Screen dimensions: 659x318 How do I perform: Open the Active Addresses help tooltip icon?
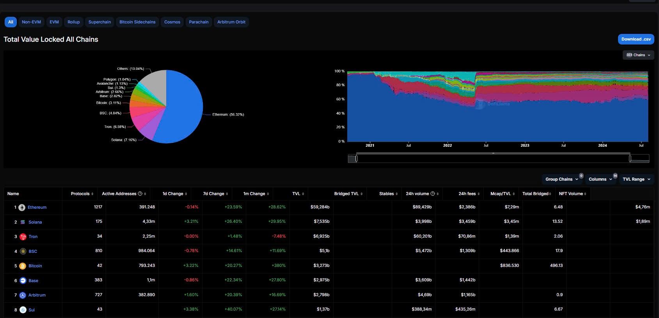[140, 194]
